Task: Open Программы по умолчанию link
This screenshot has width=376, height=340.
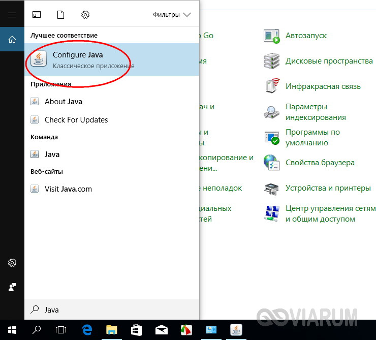Action: pyautogui.click(x=312, y=137)
